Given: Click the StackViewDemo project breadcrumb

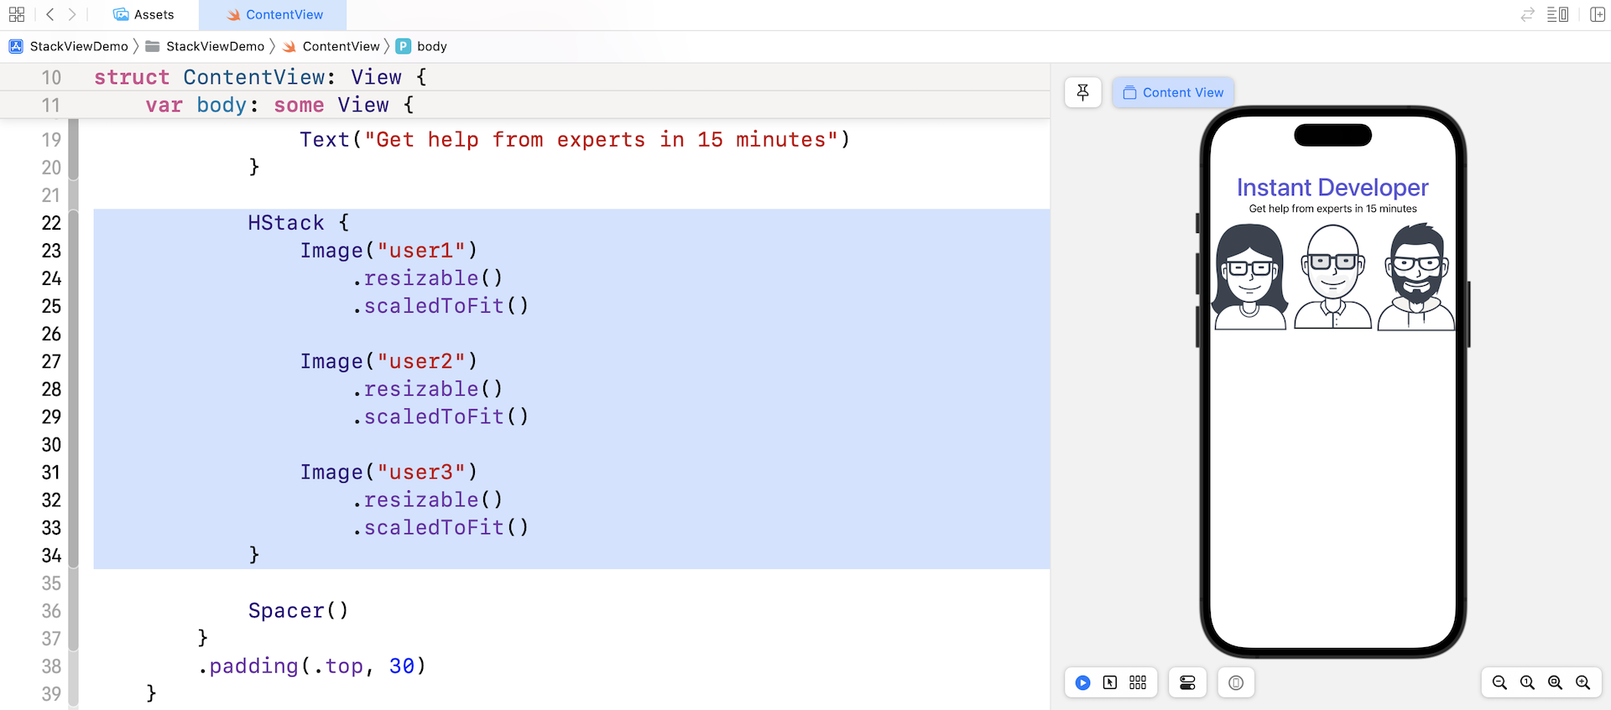Looking at the screenshot, I should pyautogui.click(x=70, y=46).
